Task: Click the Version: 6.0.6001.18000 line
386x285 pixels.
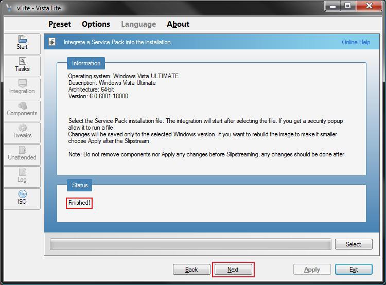Action: point(98,96)
